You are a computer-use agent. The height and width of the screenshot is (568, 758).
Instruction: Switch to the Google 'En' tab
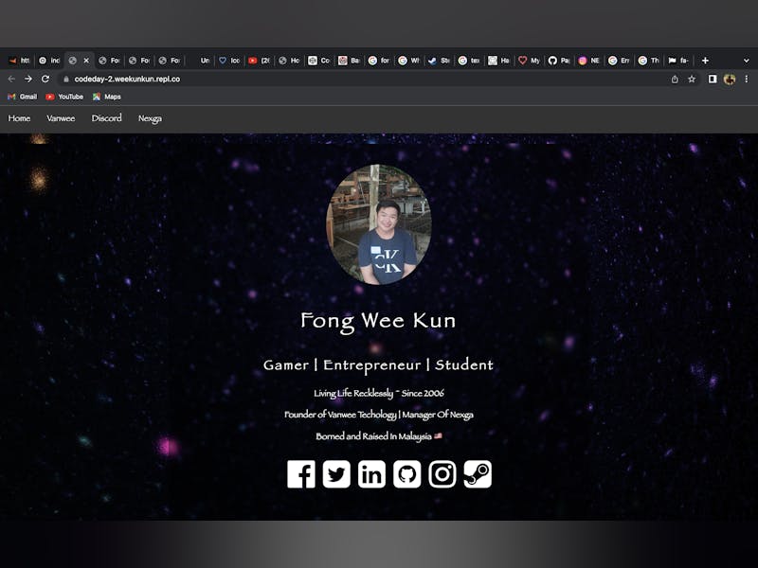[619, 61]
